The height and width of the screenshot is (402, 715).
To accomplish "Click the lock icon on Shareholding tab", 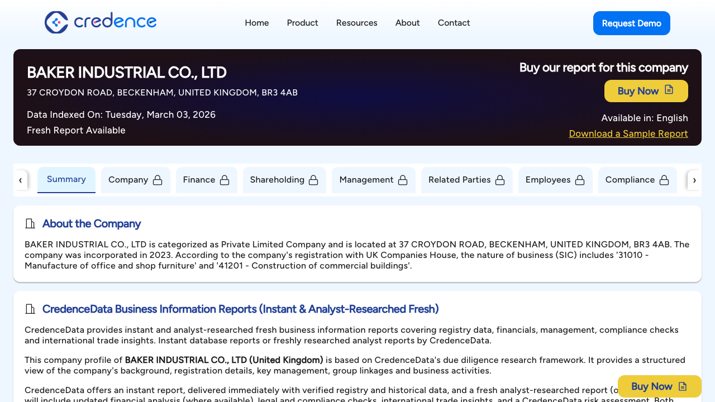I will pyautogui.click(x=313, y=180).
